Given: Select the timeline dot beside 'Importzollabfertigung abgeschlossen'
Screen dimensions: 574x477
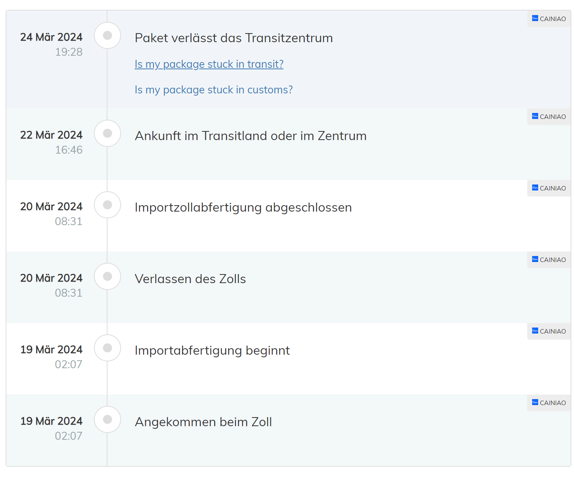Looking at the screenshot, I should coord(107,205).
